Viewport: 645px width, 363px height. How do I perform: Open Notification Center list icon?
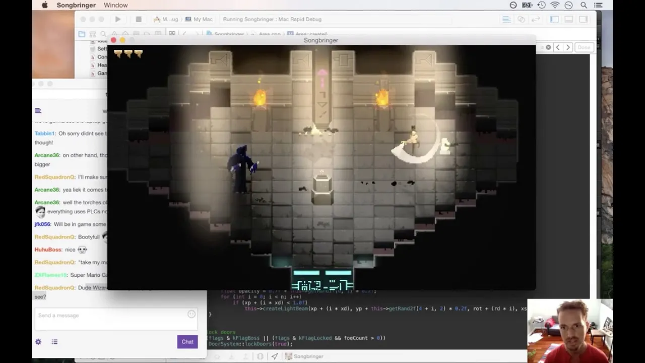598,5
